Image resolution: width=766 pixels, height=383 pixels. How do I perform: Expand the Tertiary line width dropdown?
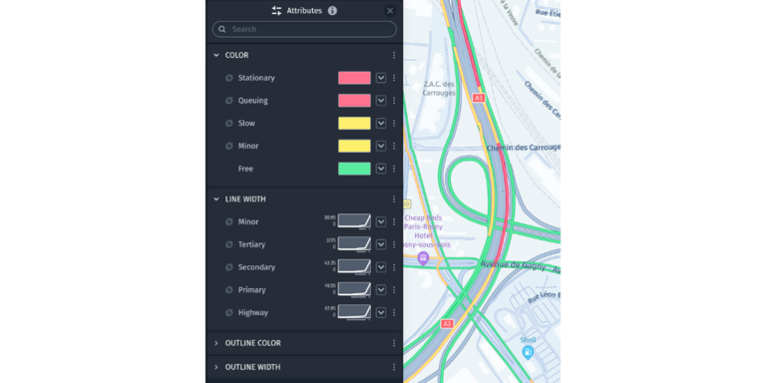point(381,244)
